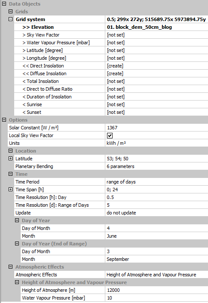Set the Direct Insolation output [create]
Image resolution: width=208 pixels, height=303 pixels.
pyautogui.click(x=156, y=66)
